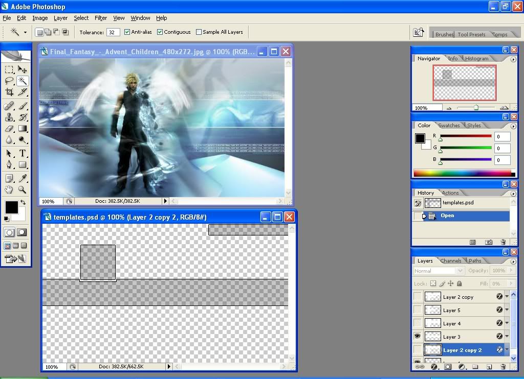
Task: Toggle the Anti-alias checkbox
Action: tap(127, 32)
